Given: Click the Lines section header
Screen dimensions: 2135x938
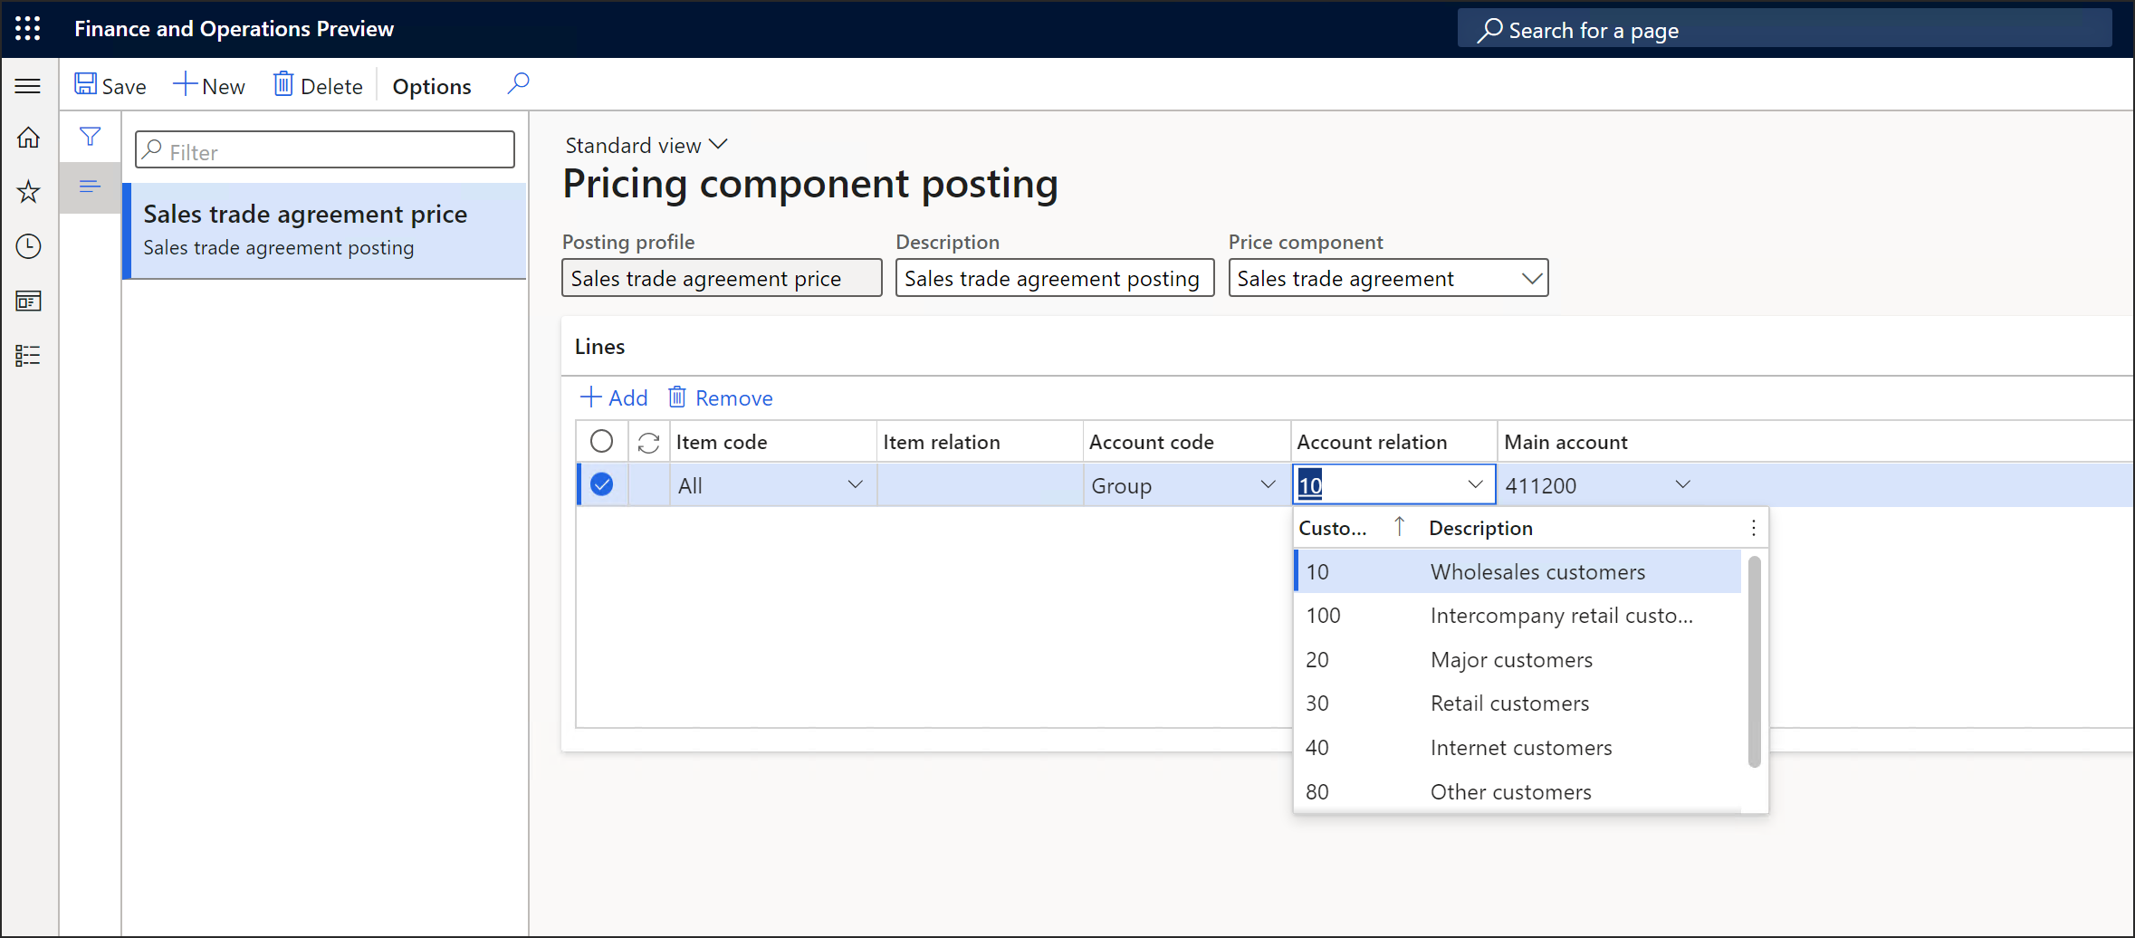Looking at the screenshot, I should (599, 347).
